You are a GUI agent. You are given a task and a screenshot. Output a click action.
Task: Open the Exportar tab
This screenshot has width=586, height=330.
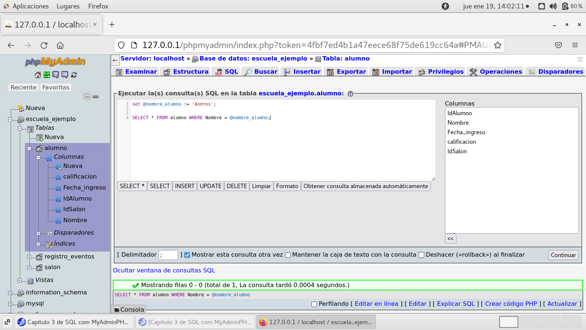tap(346, 72)
